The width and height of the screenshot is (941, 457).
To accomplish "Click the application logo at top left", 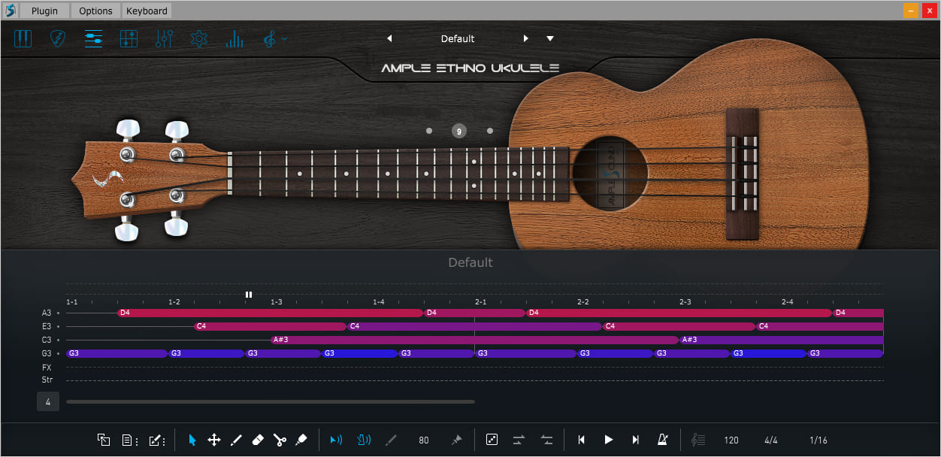I will point(10,11).
